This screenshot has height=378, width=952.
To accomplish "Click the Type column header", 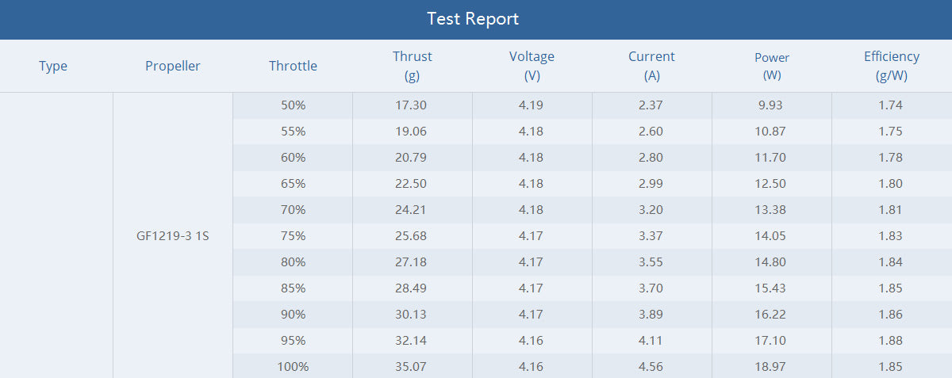I will [x=53, y=66].
